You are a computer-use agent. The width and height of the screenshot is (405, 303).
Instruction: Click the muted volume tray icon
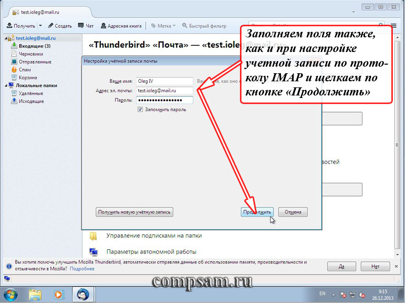pyautogui.click(x=362, y=295)
